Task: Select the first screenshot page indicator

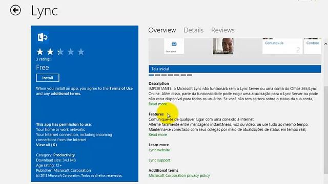Action: (151, 75)
